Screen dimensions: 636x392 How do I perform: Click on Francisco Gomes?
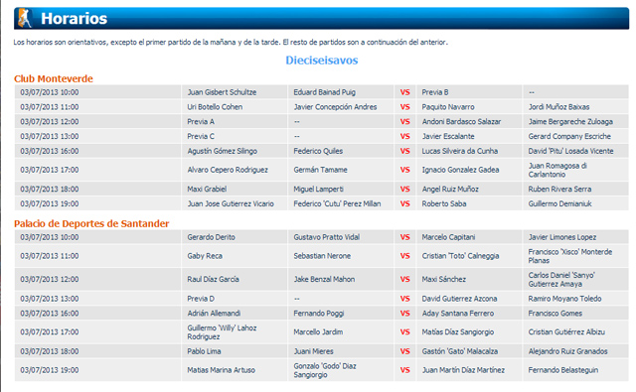(555, 314)
